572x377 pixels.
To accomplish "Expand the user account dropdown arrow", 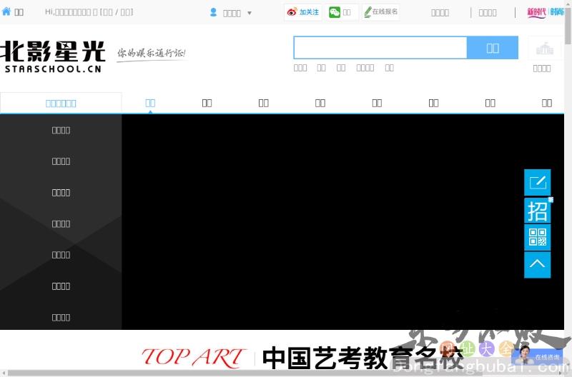I will pos(250,13).
